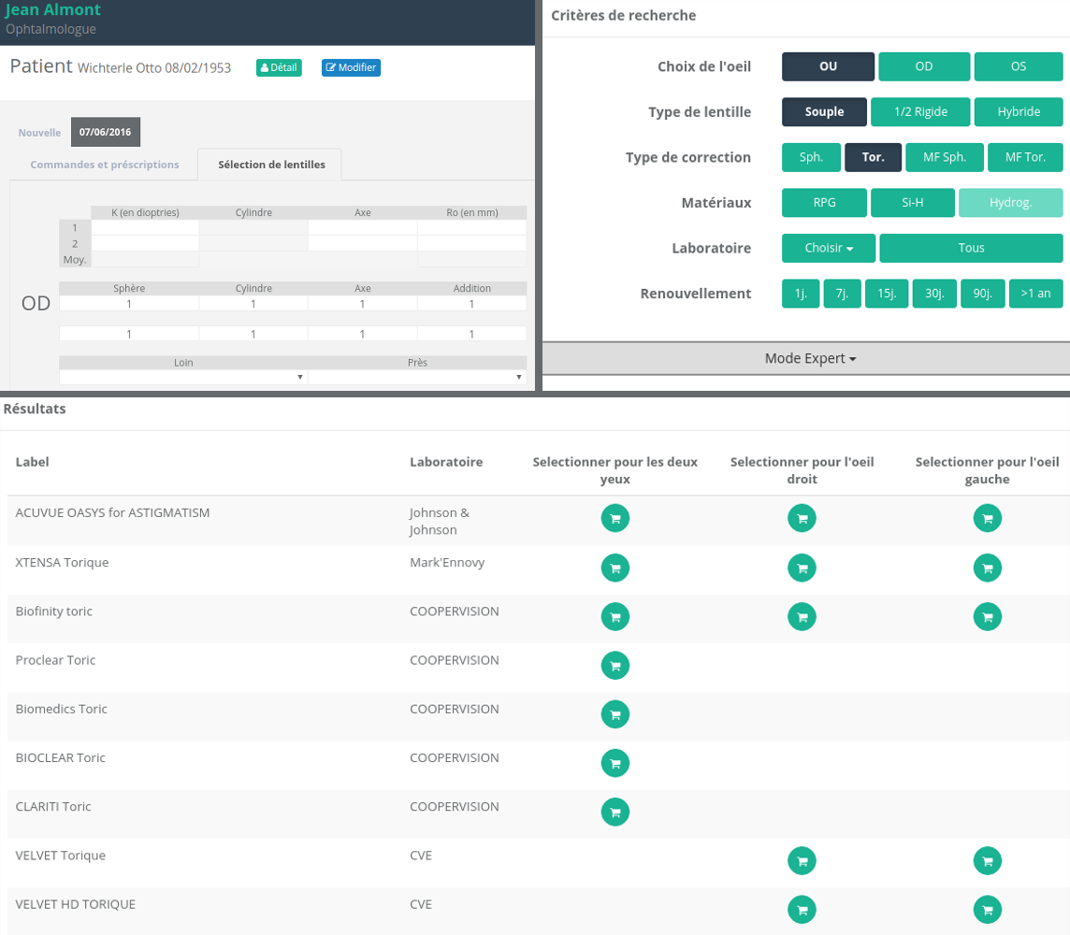
Task: Click the first K (en dioptries) input field
Action: point(145,228)
